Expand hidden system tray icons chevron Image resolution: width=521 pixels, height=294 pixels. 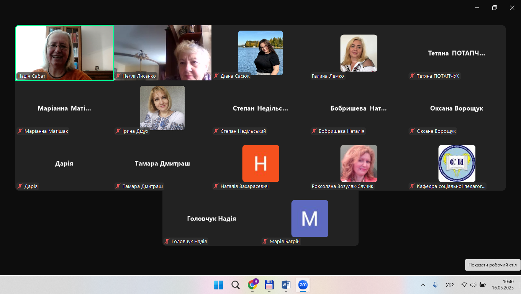click(x=423, y=285)
